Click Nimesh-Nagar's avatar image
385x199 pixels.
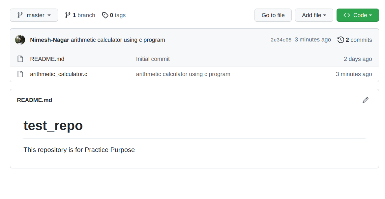point(20,40)
